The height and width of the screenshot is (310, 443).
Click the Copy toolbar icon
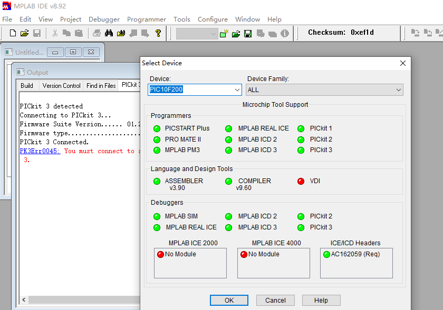click(x=66, y=33)
